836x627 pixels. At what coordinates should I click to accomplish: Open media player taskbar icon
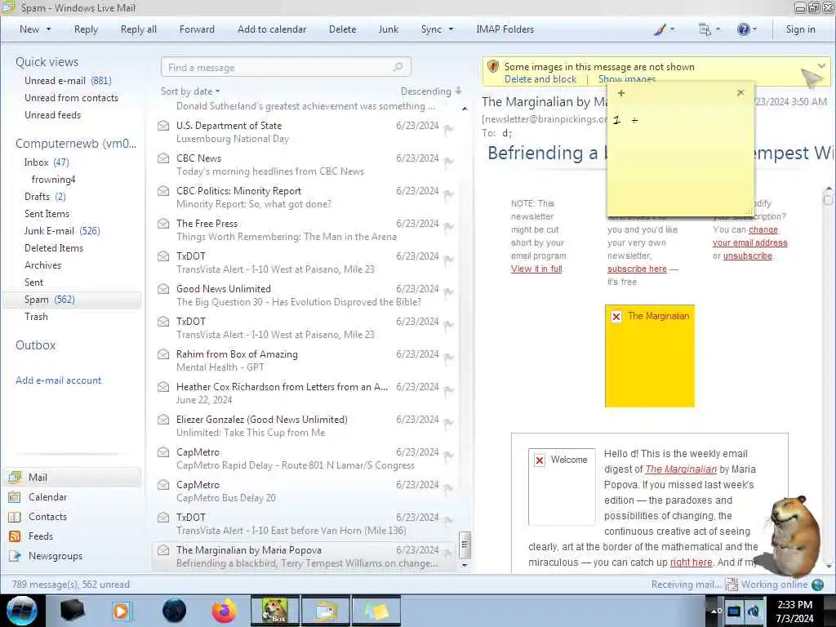coord(122,611)
